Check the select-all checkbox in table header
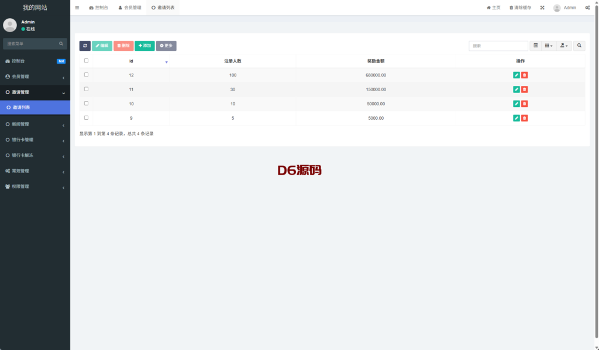 (87, 61)
